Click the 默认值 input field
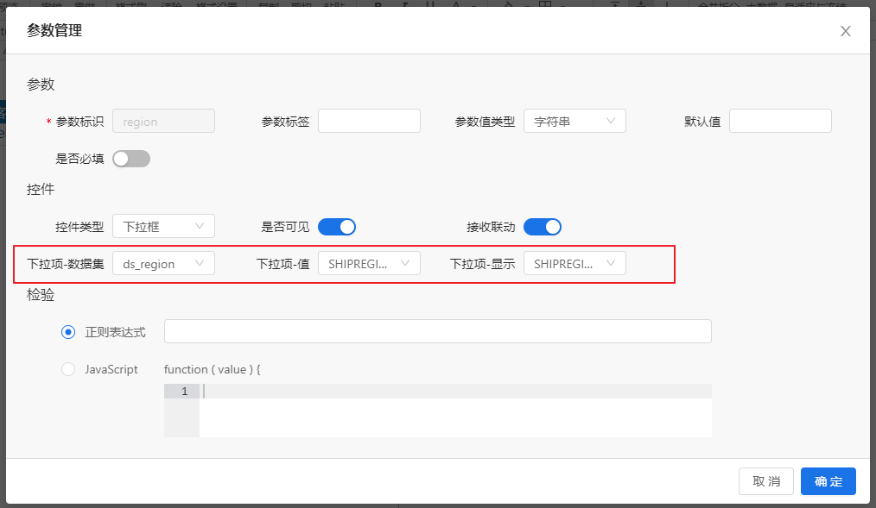The height and width of the screenshot is (508, 876). pyautogui.click(x=780, y=121)
